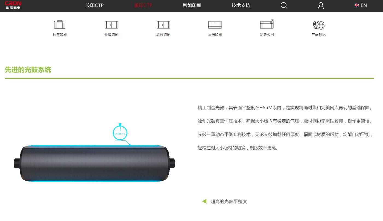The height and width of the screenshot is (221, 383).
Task: Open the 技术支持 menu
Action: 241,5
